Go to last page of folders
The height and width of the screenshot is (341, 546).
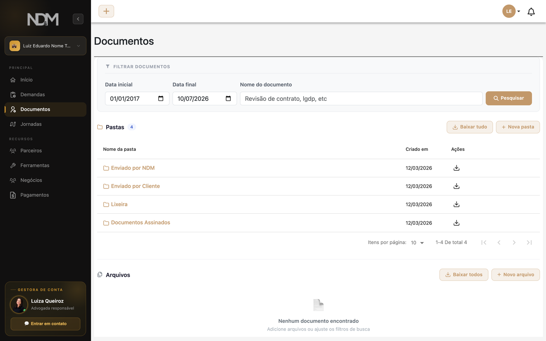(x=529, y=243)
